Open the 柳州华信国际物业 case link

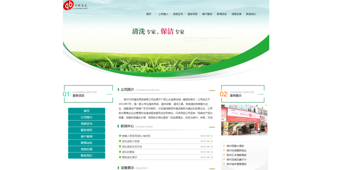[236, 150]
